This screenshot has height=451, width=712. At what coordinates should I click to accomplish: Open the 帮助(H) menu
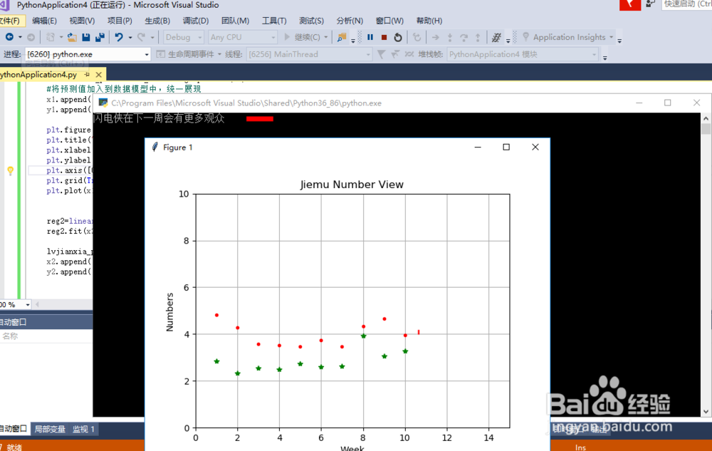[x=429, y=21]
